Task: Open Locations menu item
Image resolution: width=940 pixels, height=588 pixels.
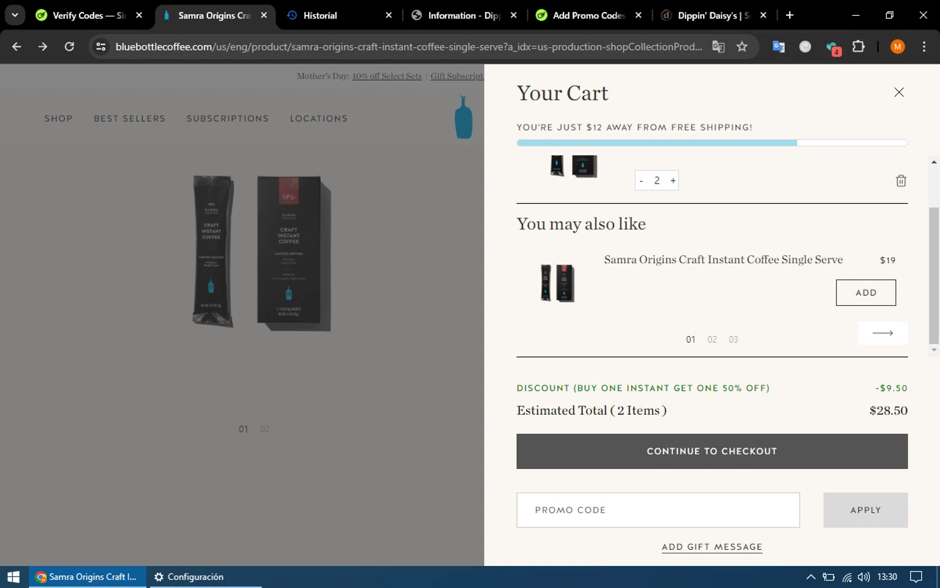Action: pos(318,118)
